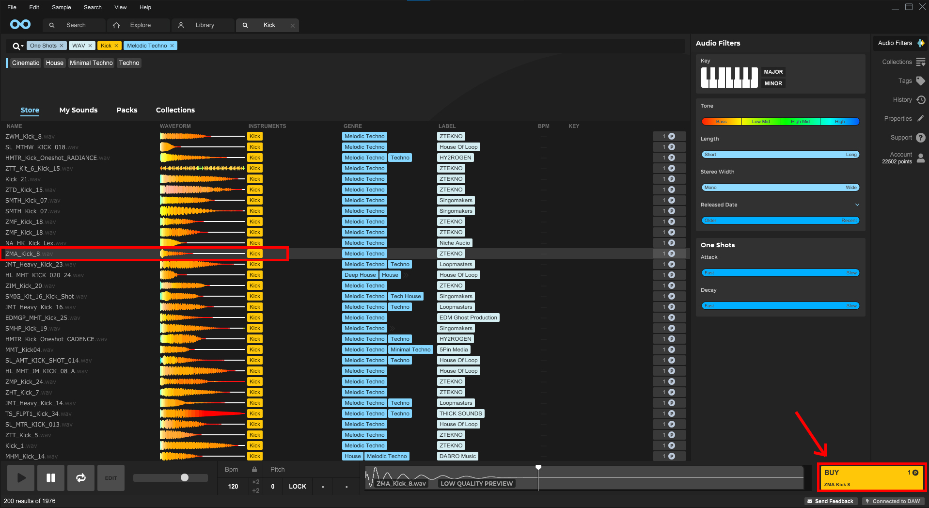Open the Account person icon
Viewport: 929px width, 508px height.
921,158
